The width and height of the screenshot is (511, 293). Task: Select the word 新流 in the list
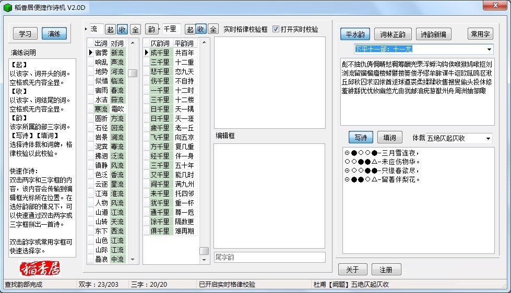coord(117,53)
